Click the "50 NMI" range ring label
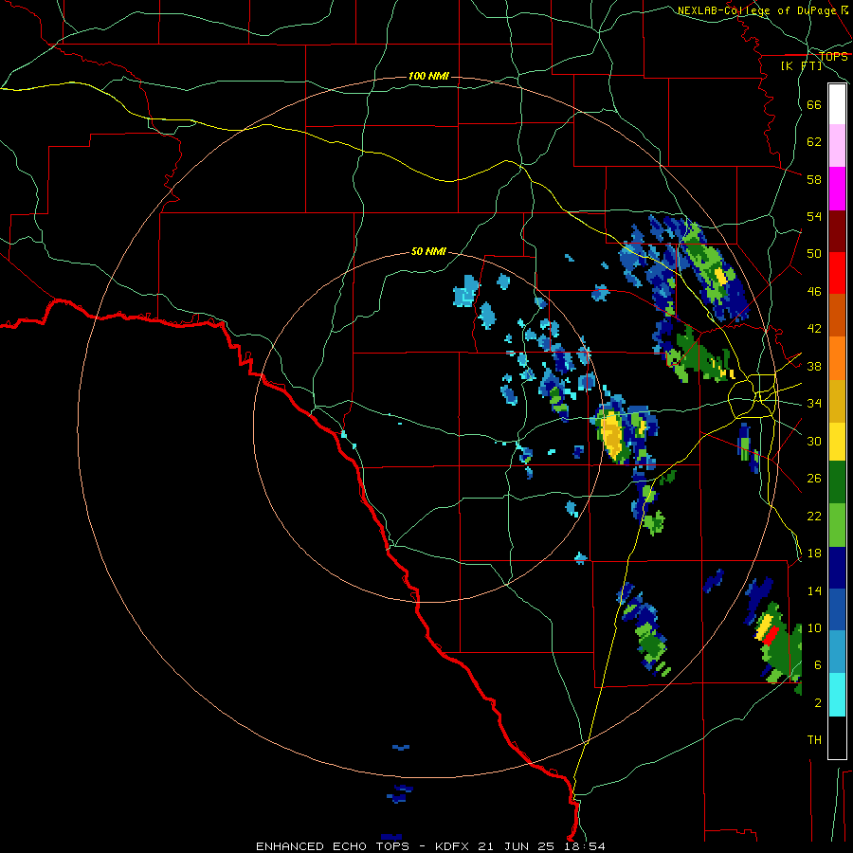This screenshot has width=853, height=853. point(428,251)
